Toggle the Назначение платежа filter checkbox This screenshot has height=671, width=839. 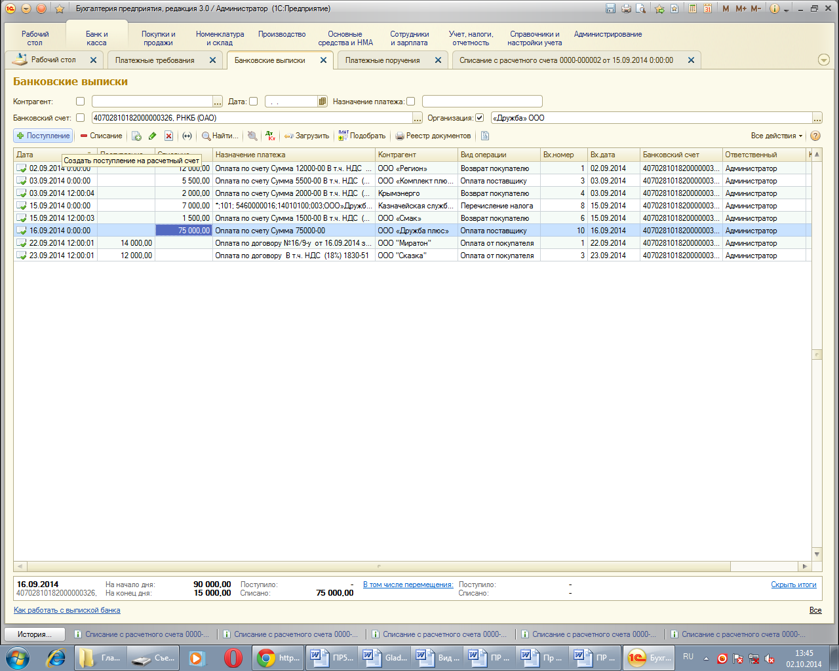coord(410,102)
